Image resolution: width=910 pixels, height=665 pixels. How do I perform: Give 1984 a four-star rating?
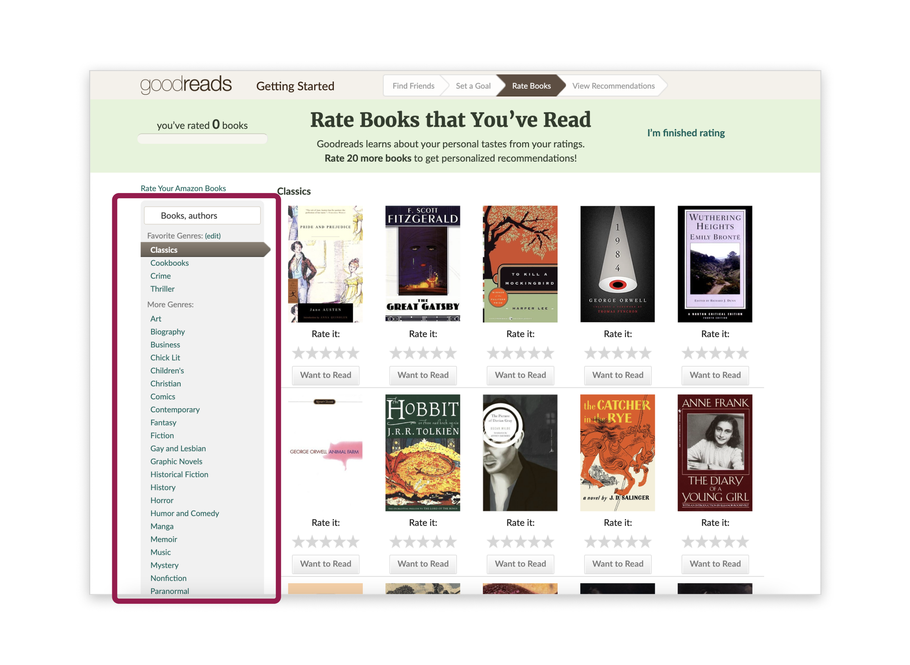[x=632, y=353]
